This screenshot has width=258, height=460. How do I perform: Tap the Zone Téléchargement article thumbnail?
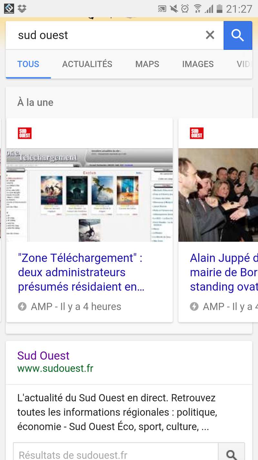tap(90, 195)
